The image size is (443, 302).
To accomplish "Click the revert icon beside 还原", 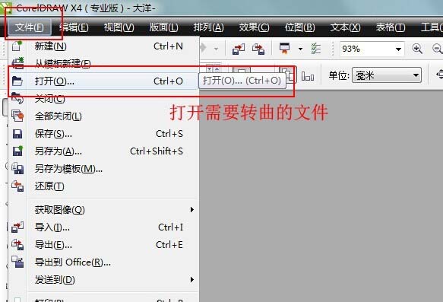I will click(x=17, y=186).
